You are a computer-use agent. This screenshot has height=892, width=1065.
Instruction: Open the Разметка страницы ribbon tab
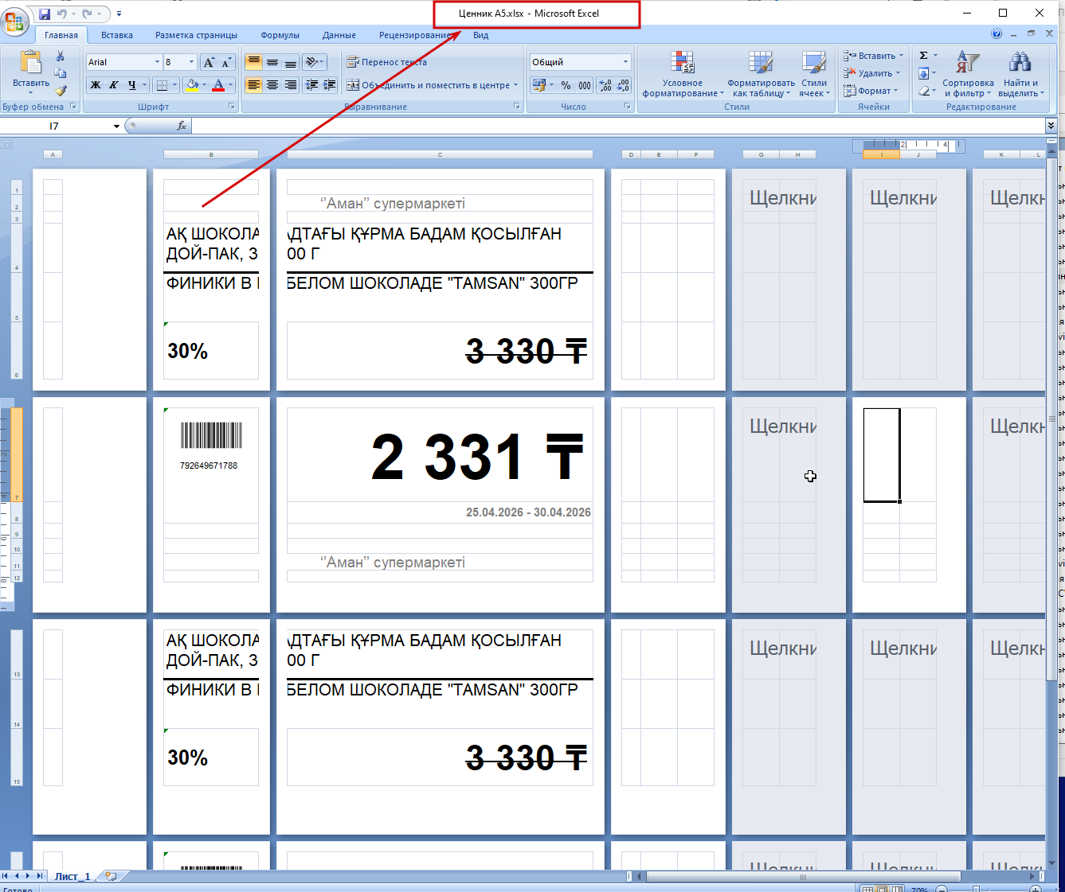point(196,35)
